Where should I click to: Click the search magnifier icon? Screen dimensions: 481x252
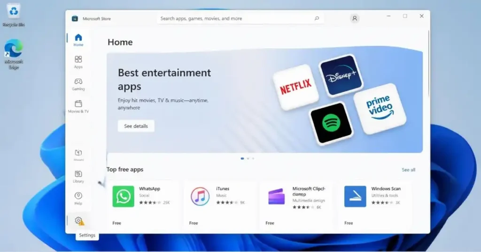click(317, 18)
